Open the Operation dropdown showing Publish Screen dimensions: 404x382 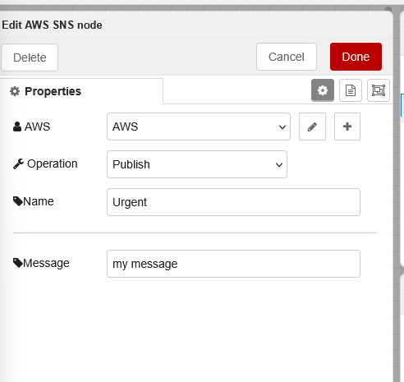[197, 164]
